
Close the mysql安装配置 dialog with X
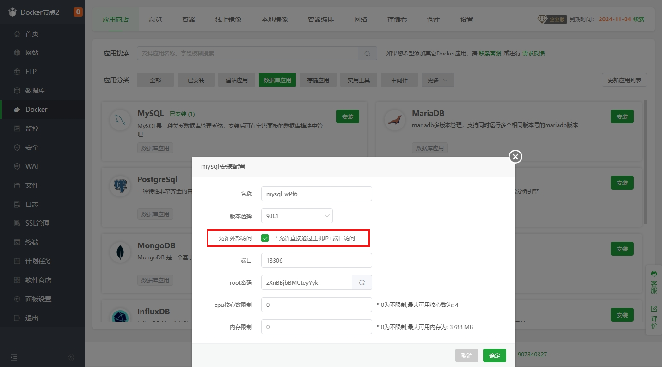click(515, 157)
